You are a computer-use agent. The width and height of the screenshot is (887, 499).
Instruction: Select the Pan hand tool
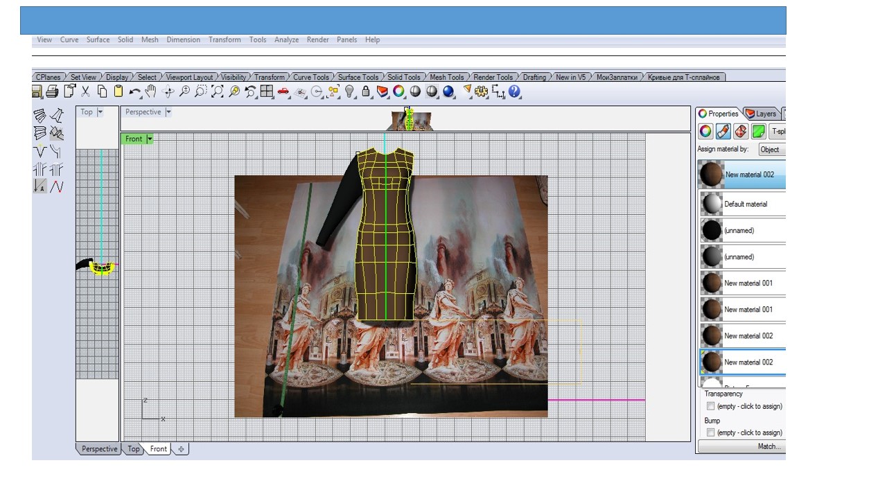150,91
